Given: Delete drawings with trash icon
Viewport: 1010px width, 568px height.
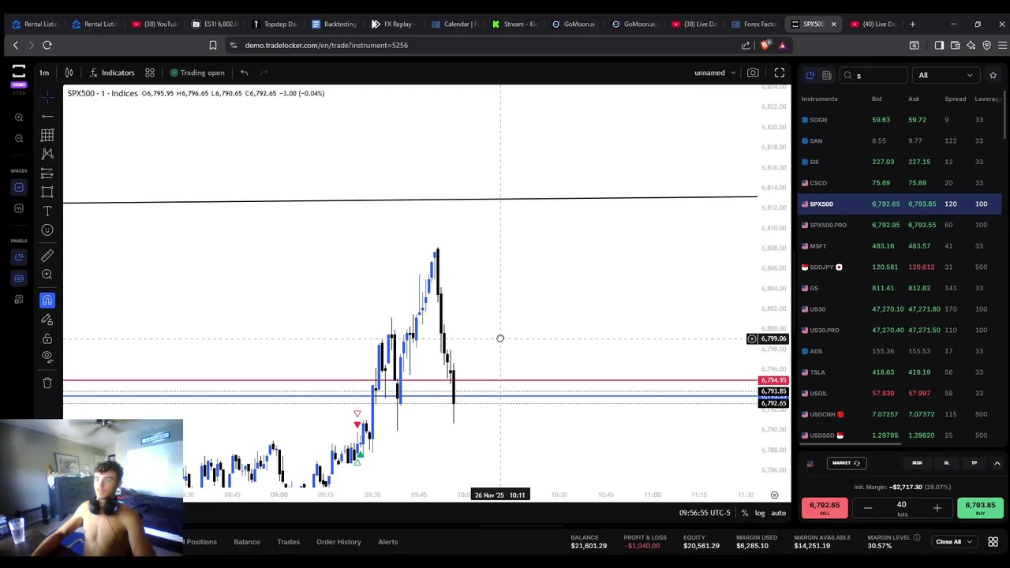Looking at the screenshot, I should click(x=47, y=383).
